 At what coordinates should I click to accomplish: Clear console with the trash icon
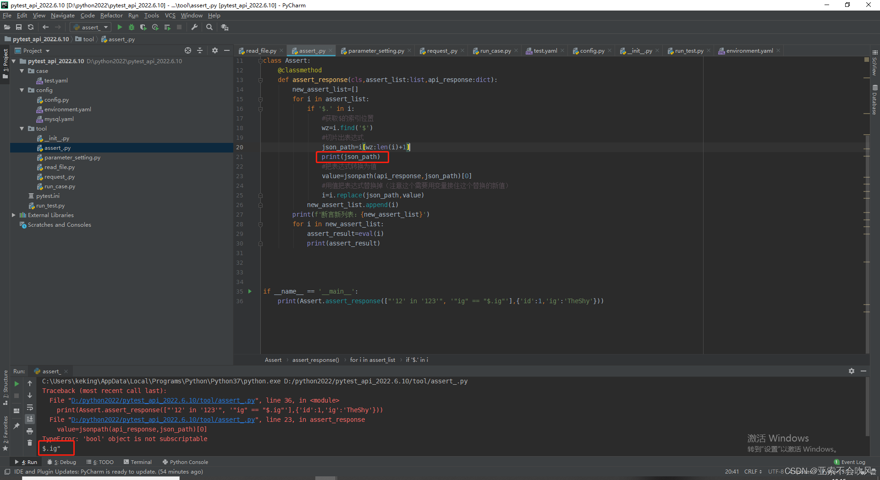pos(30,443)
